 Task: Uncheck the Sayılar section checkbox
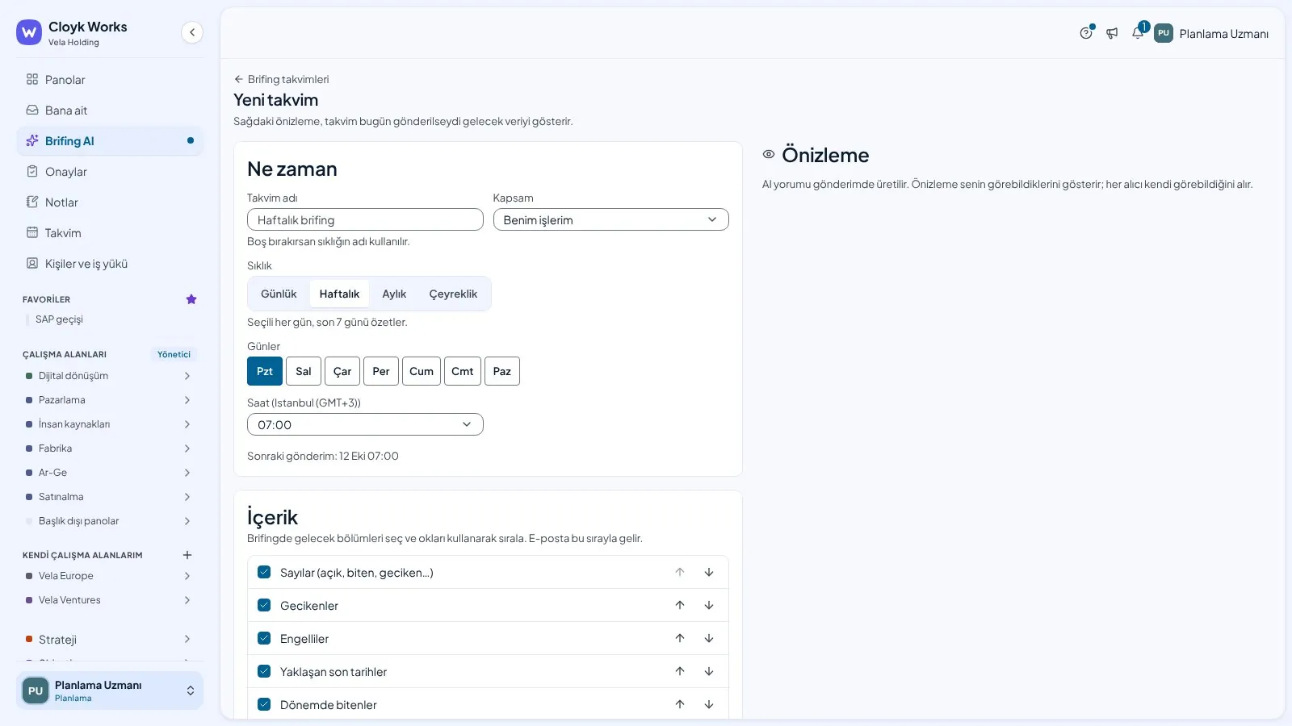click(x=264, y=572)
